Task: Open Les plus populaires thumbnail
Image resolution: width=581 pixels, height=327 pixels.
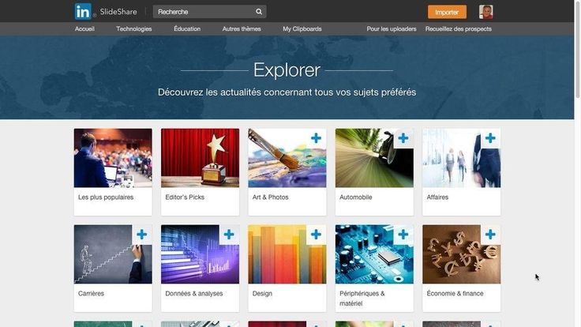Action: [x=113, y=158]
